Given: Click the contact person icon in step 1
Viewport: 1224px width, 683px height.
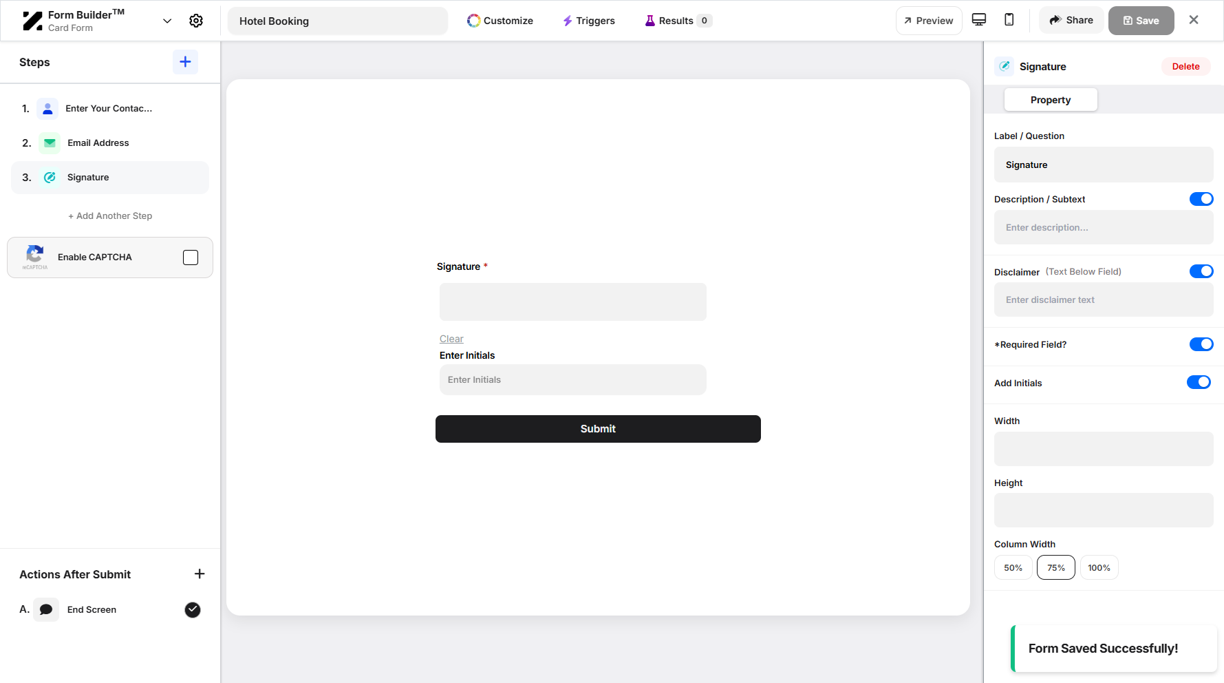Looking at the screenshot, I should point(47,109).
